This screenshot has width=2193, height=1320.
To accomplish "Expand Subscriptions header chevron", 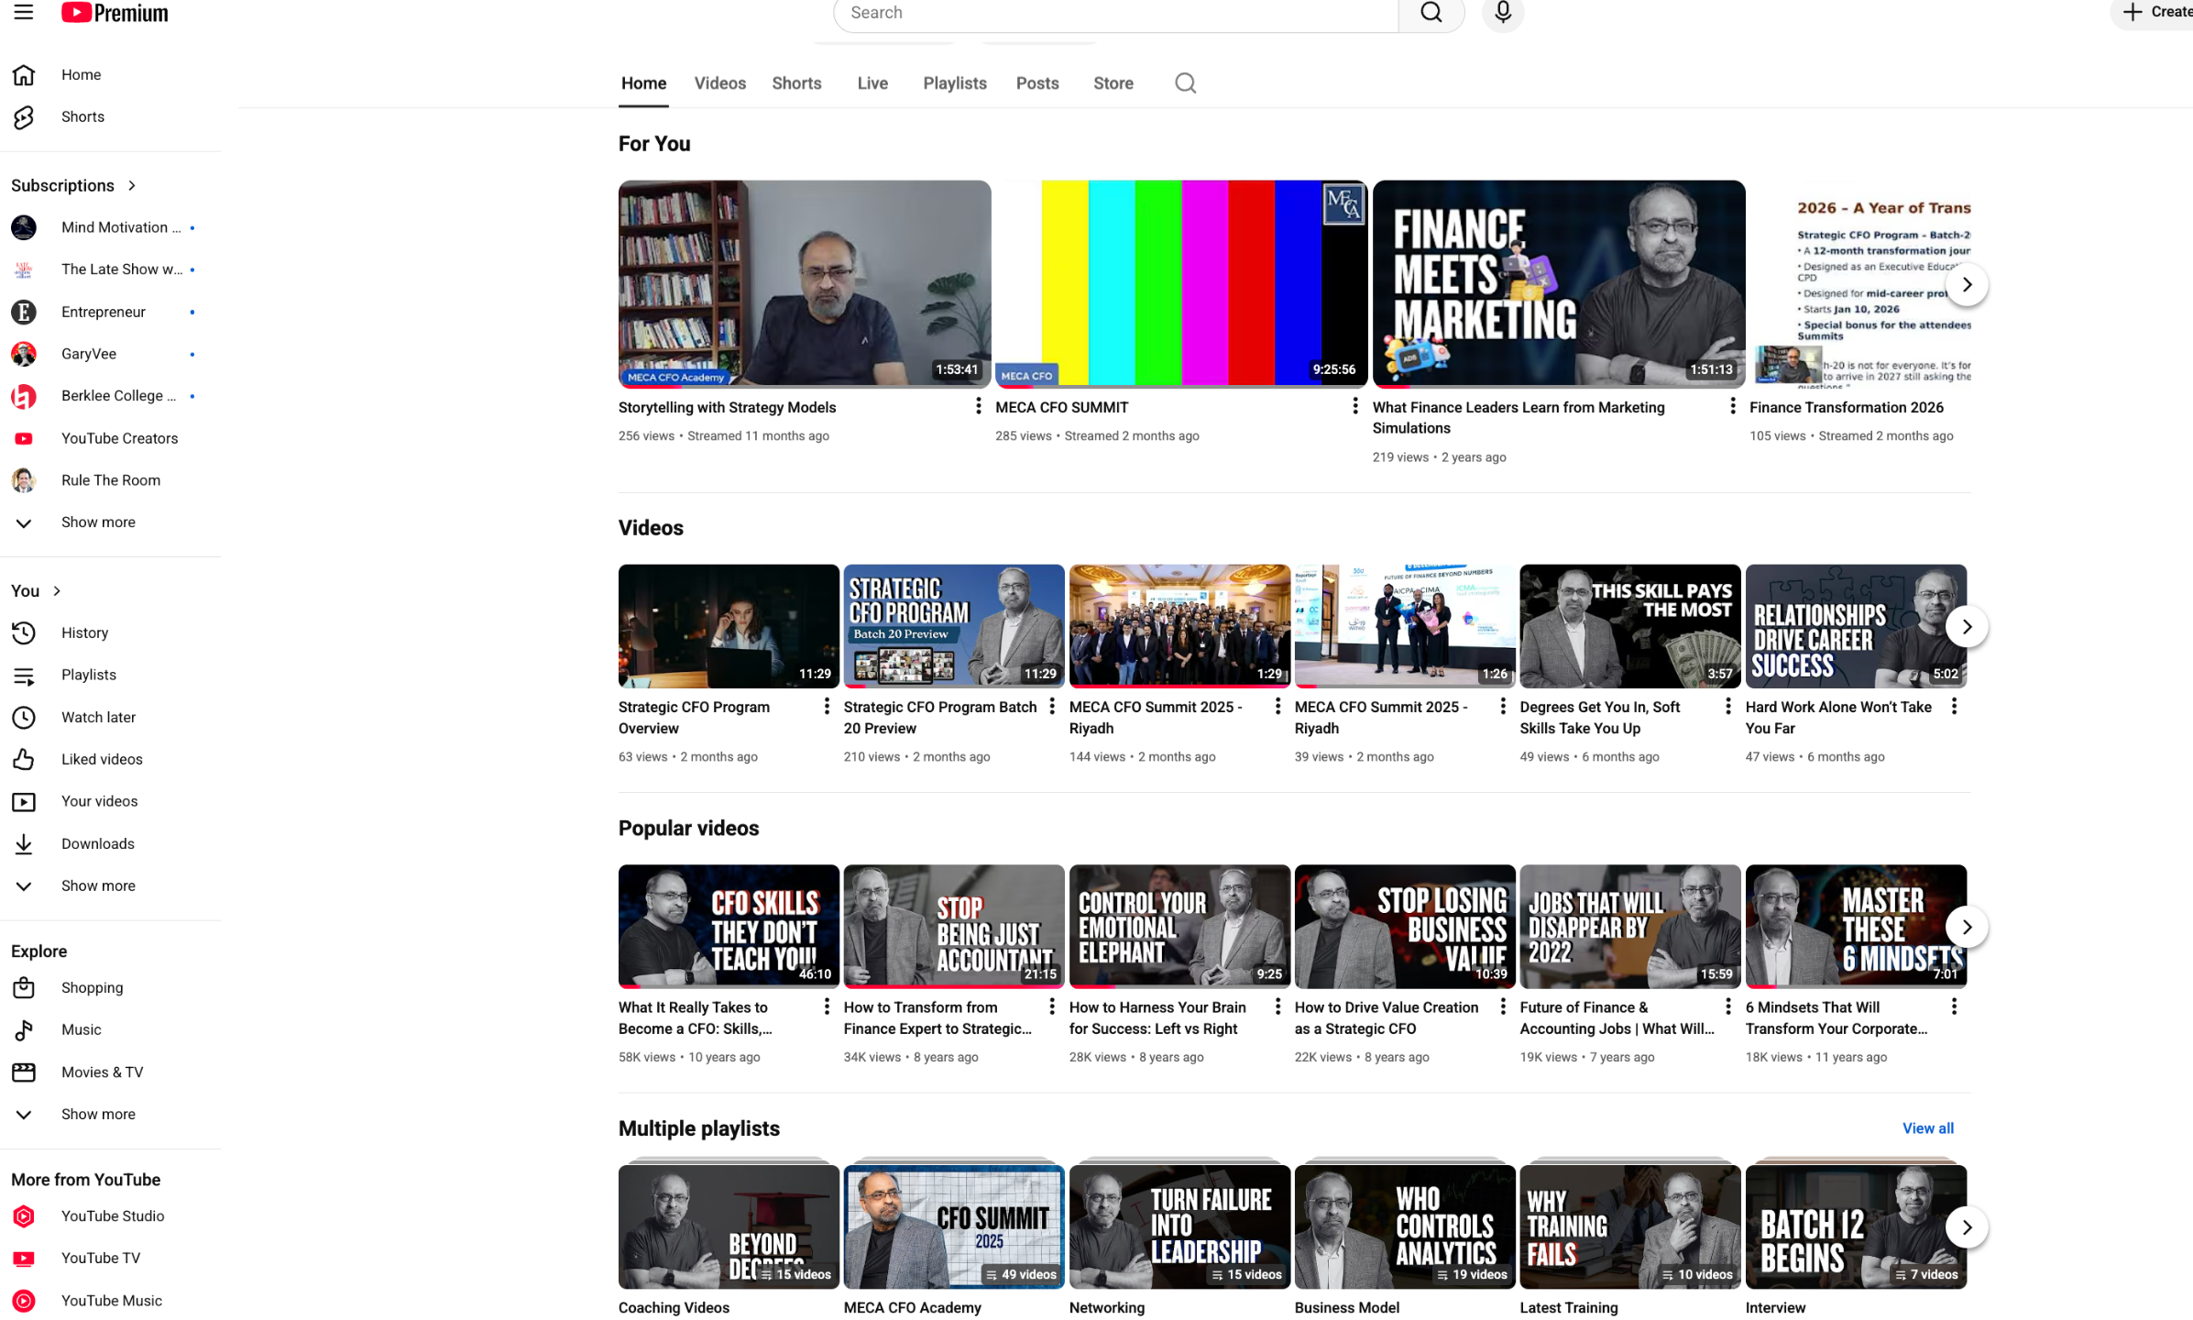I will tap(132, 185).
